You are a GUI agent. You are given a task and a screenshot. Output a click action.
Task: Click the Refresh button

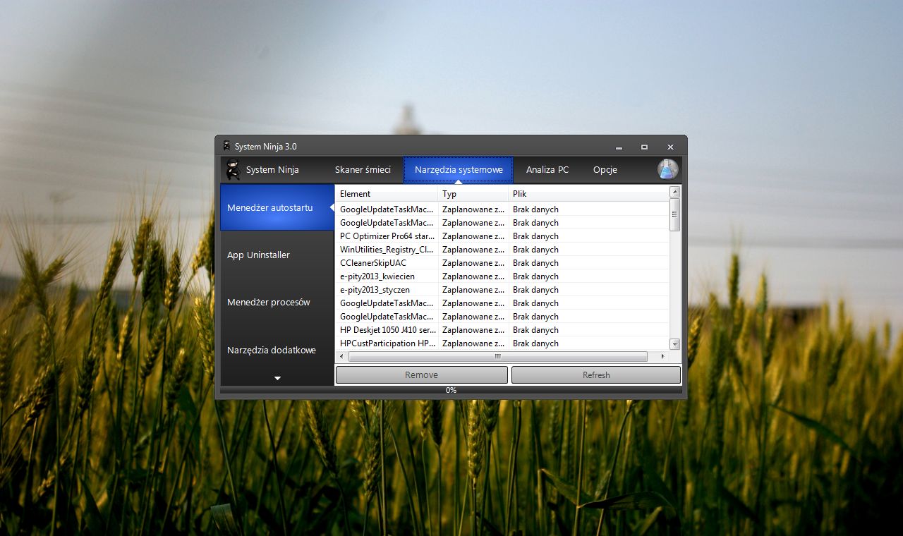596,374
